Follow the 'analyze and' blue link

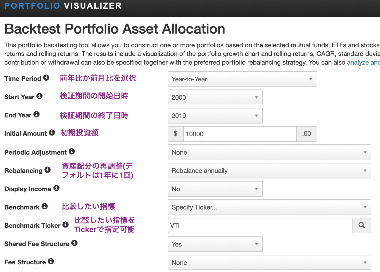tap(363, 63)
